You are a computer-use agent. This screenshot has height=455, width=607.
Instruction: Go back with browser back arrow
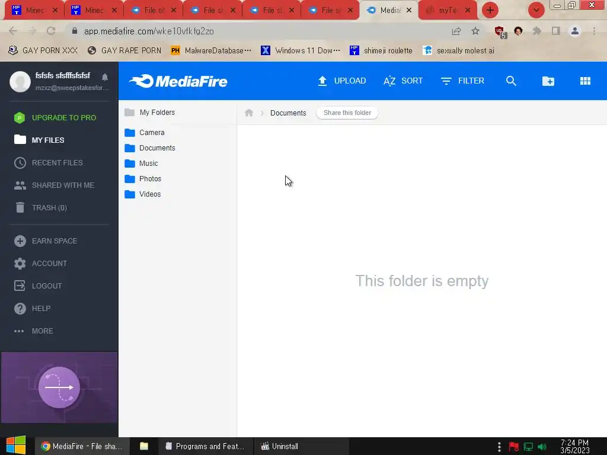point(13,31)
